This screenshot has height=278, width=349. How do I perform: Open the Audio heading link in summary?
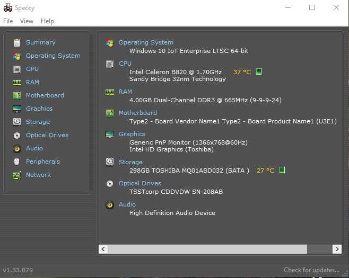point(127,204)
